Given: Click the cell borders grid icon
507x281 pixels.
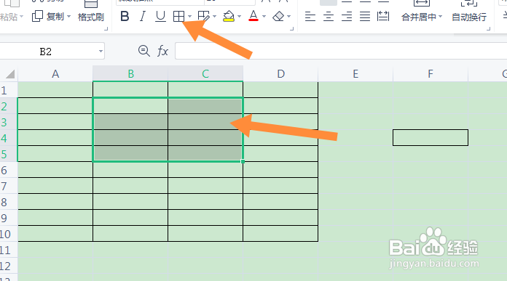Looking at the screenshot, I should pyautogui.click(x=178, y=16).
